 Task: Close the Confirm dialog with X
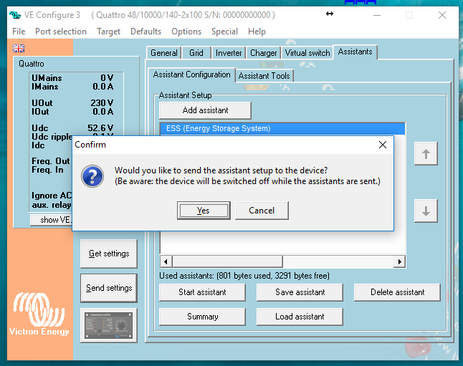(383, 145)
